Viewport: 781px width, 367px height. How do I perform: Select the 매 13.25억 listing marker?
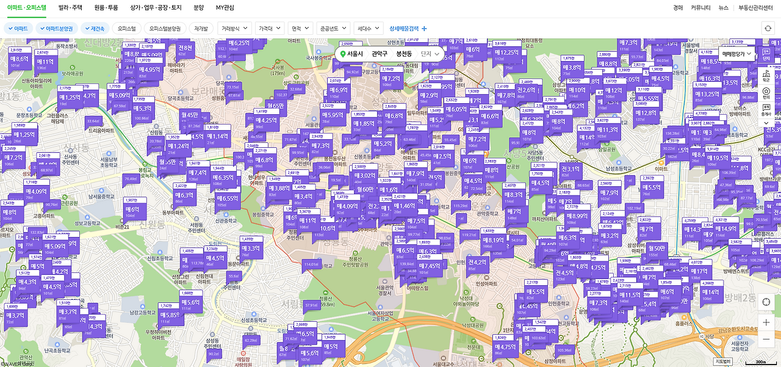(707, 95)
